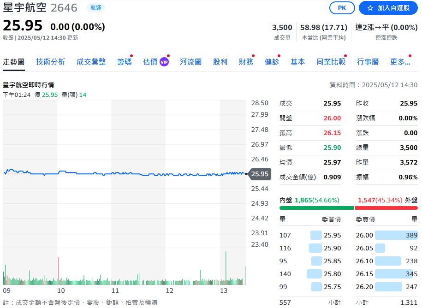This screenshot has width=422, height=308.
Task: Click 58.98 (17.71) 本益比 value
Action: [324, 28]
